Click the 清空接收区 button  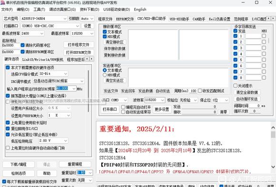click(114, 42)
